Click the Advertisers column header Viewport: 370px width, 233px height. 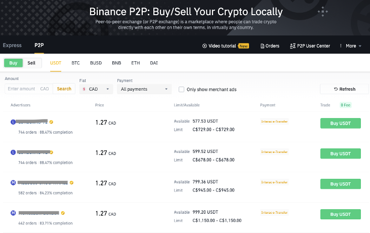tap(20, 105)
